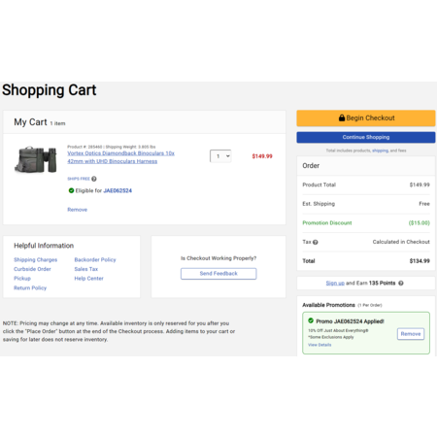437x437 pixels.
Task: Click Send Feedback button
Action: tap(218, 274)
